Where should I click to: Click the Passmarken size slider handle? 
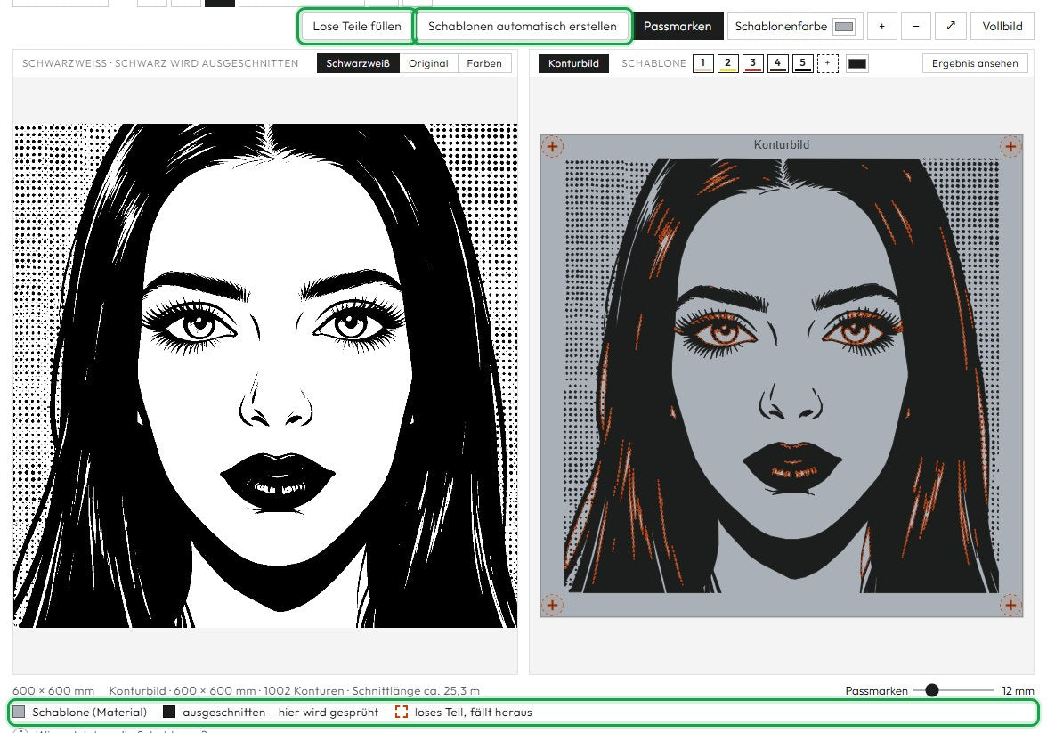[932, 690]
